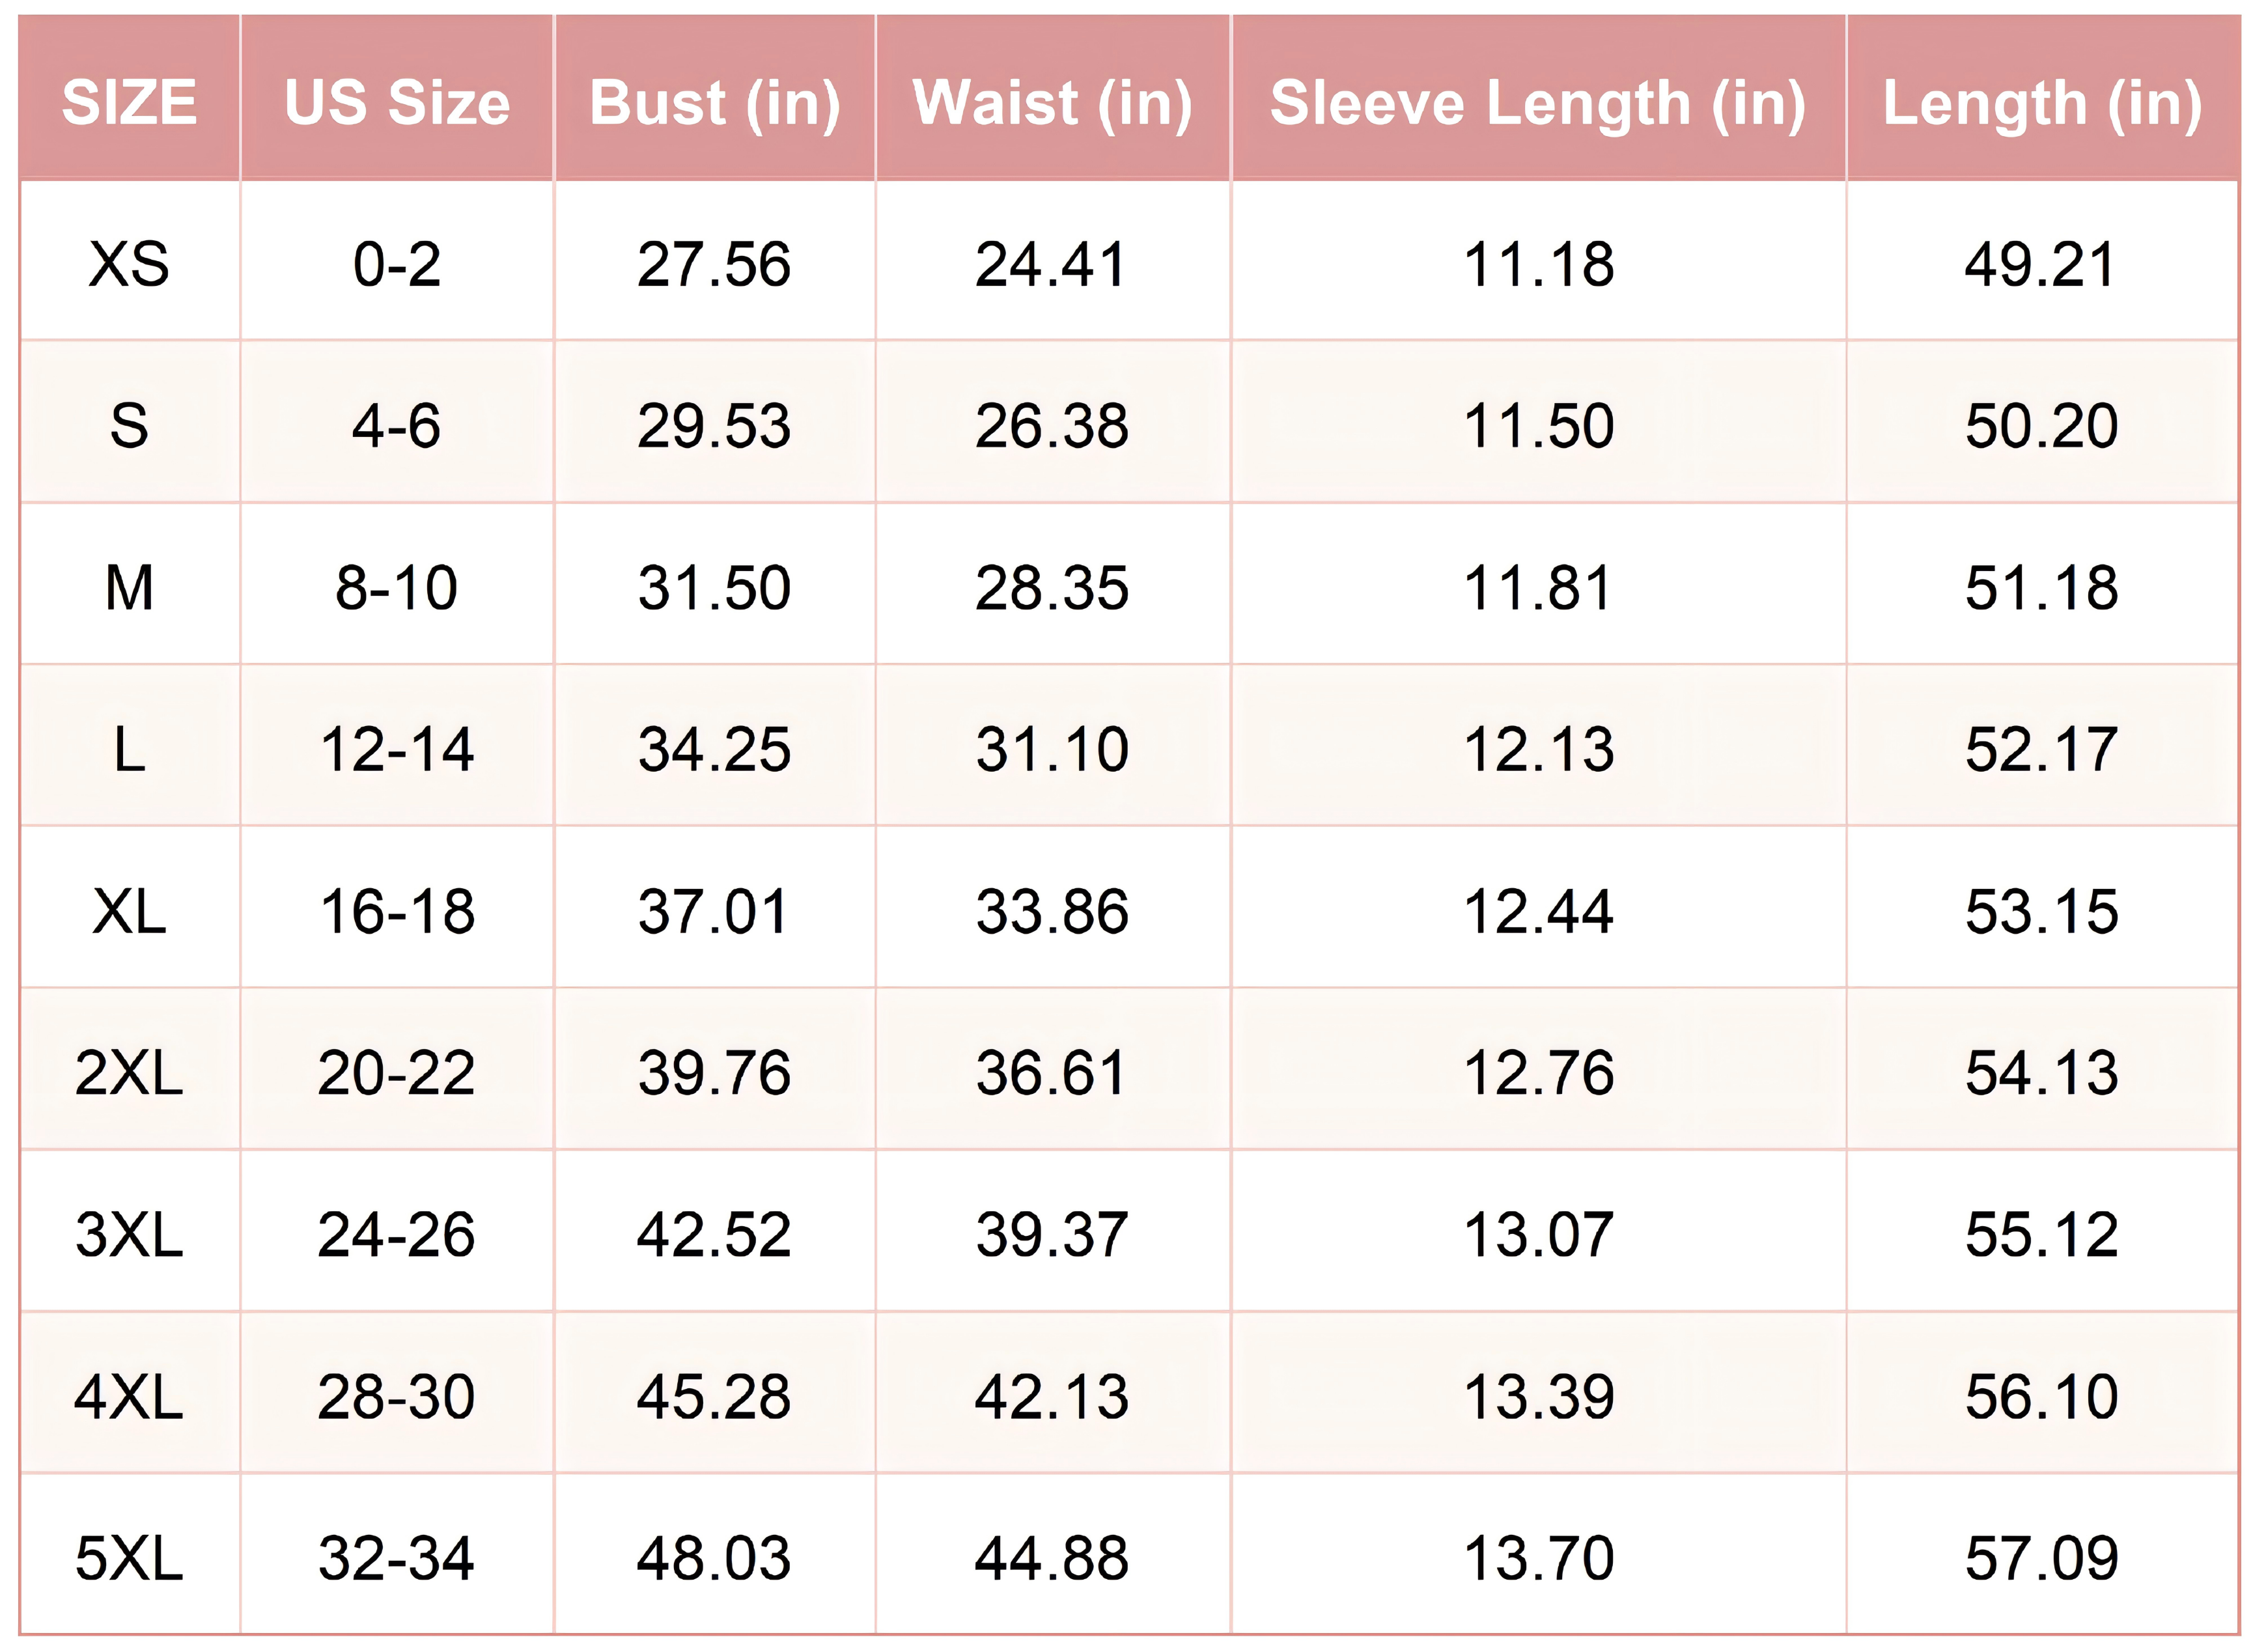Screen dimensions: 2253x1652
Task: Click the 4-6 US size cell
Action: click(397, 426)
